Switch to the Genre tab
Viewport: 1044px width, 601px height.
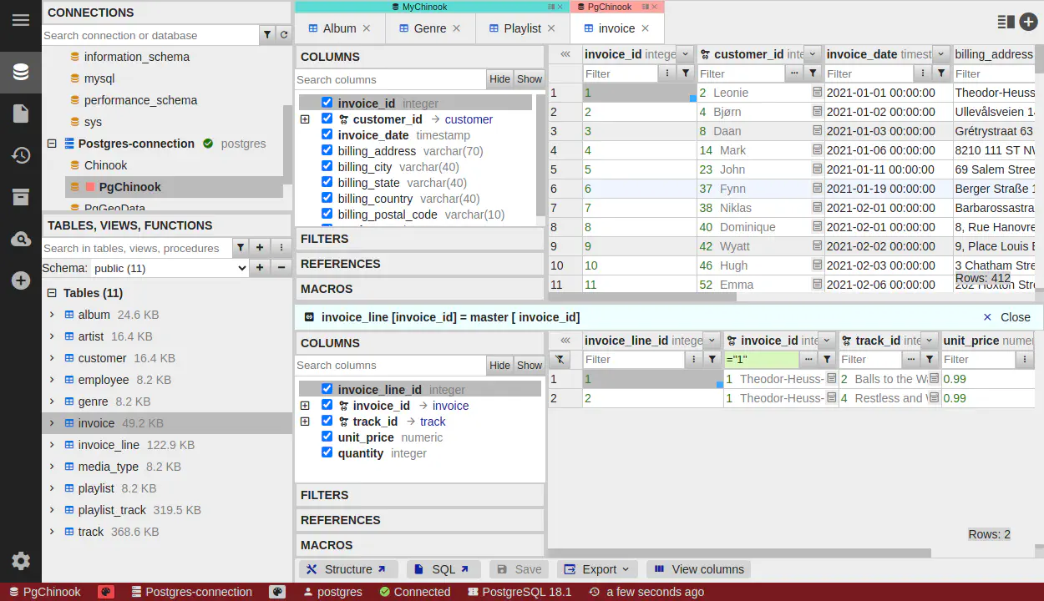pyautogui.click(x=429, y=28)
